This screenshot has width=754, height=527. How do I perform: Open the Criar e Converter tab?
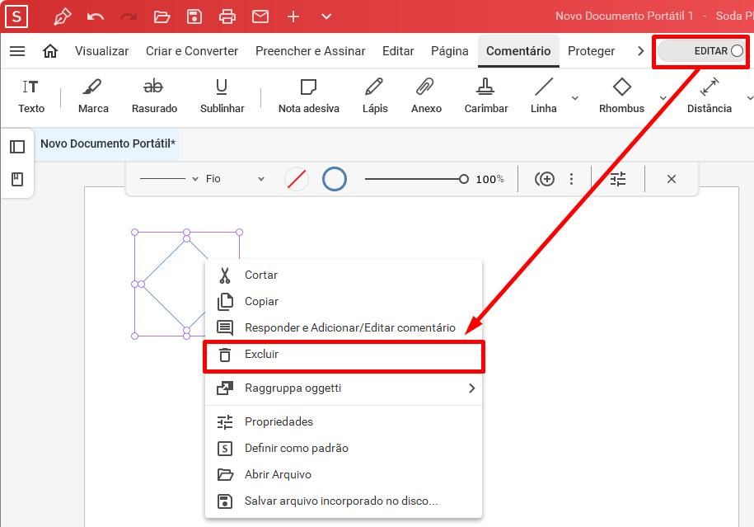[x=192, y=51]
